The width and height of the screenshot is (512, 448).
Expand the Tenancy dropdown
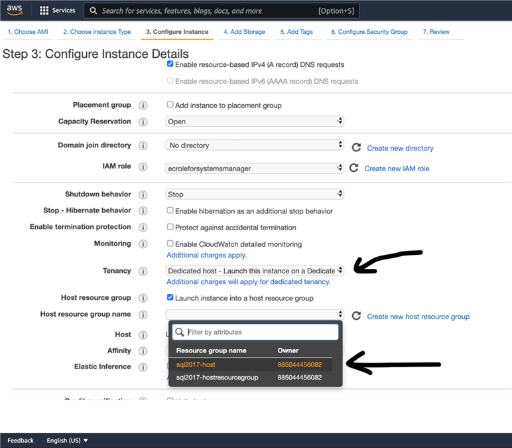coord(255,271)
